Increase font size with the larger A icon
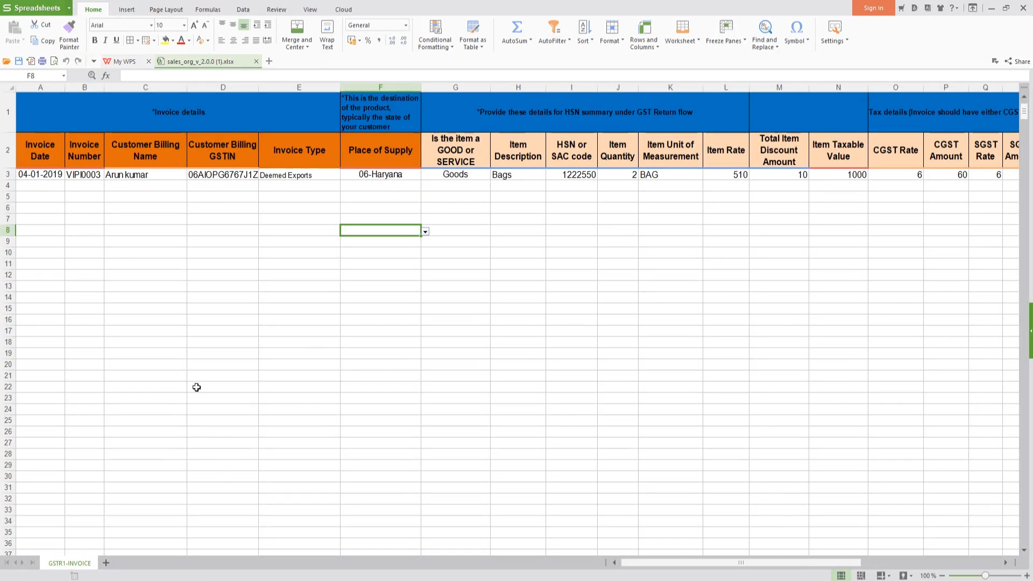The width and height of the screenshot is (1033, 581). pos(194,25)
